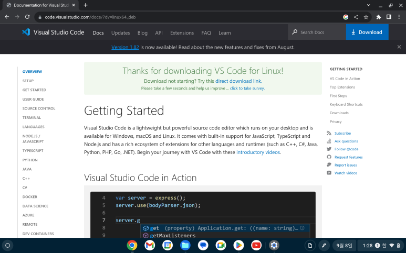The image size is (406, 253).
Task: Jump to Privacy section link
Action: (336, 122)
